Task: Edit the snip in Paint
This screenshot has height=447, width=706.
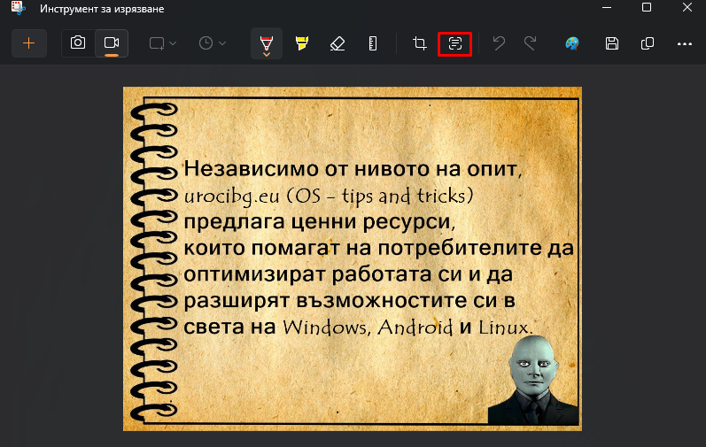Action: pos(572,43)
